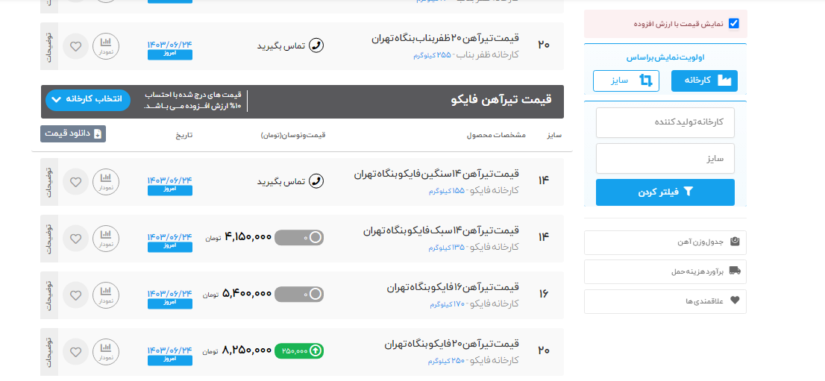825x381 pixels.
Task: Expand توضیحات tab for تیرآهن 14 سبک فایکو
Action: 49,239
